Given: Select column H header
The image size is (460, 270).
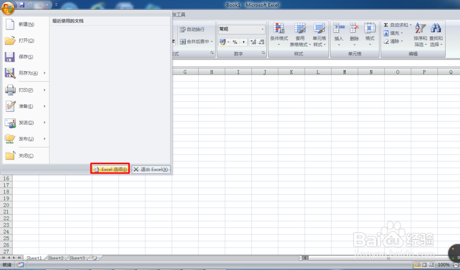Looking at the screenshot, I should pos(212,72).
